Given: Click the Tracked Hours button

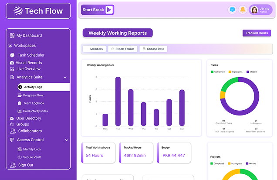Looking at the screenshot, I should pos(257,33).
